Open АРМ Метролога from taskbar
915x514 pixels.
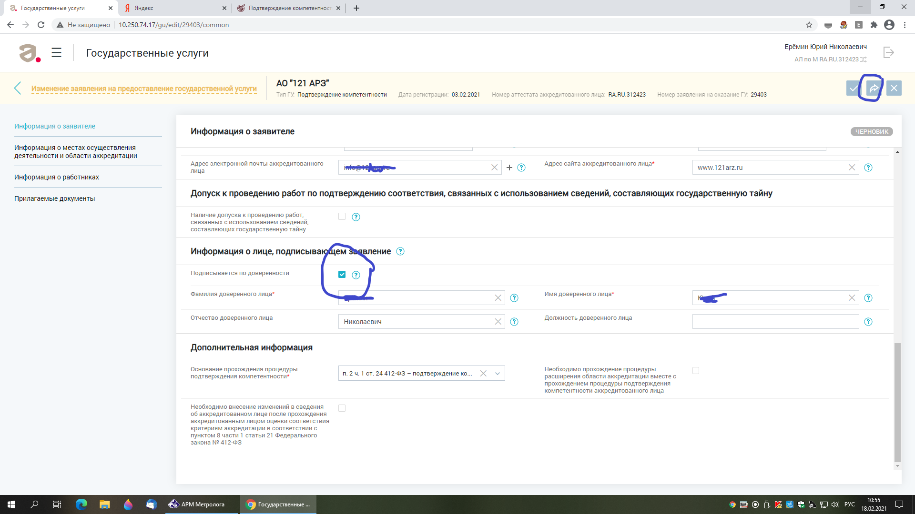(197, 504)
